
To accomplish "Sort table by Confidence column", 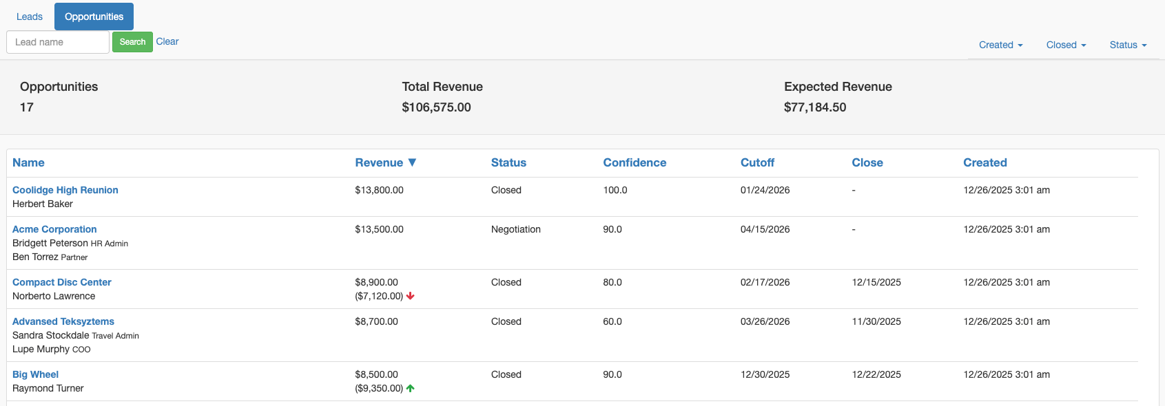I will pos(635,162).
